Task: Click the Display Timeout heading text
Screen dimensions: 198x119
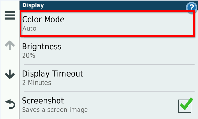Action: click(x=52, y=74)
